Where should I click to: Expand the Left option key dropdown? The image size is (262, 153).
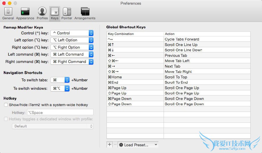click(x=72, y=40)
